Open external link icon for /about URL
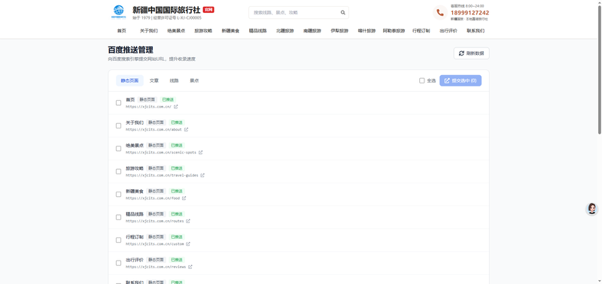Image resolution: width=602 pixels, height=284 pixels. tap(186, 129)
